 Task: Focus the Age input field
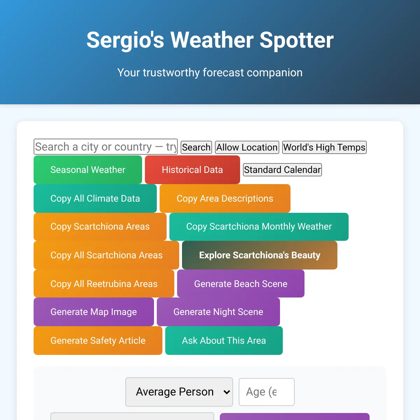click(267, 392)
